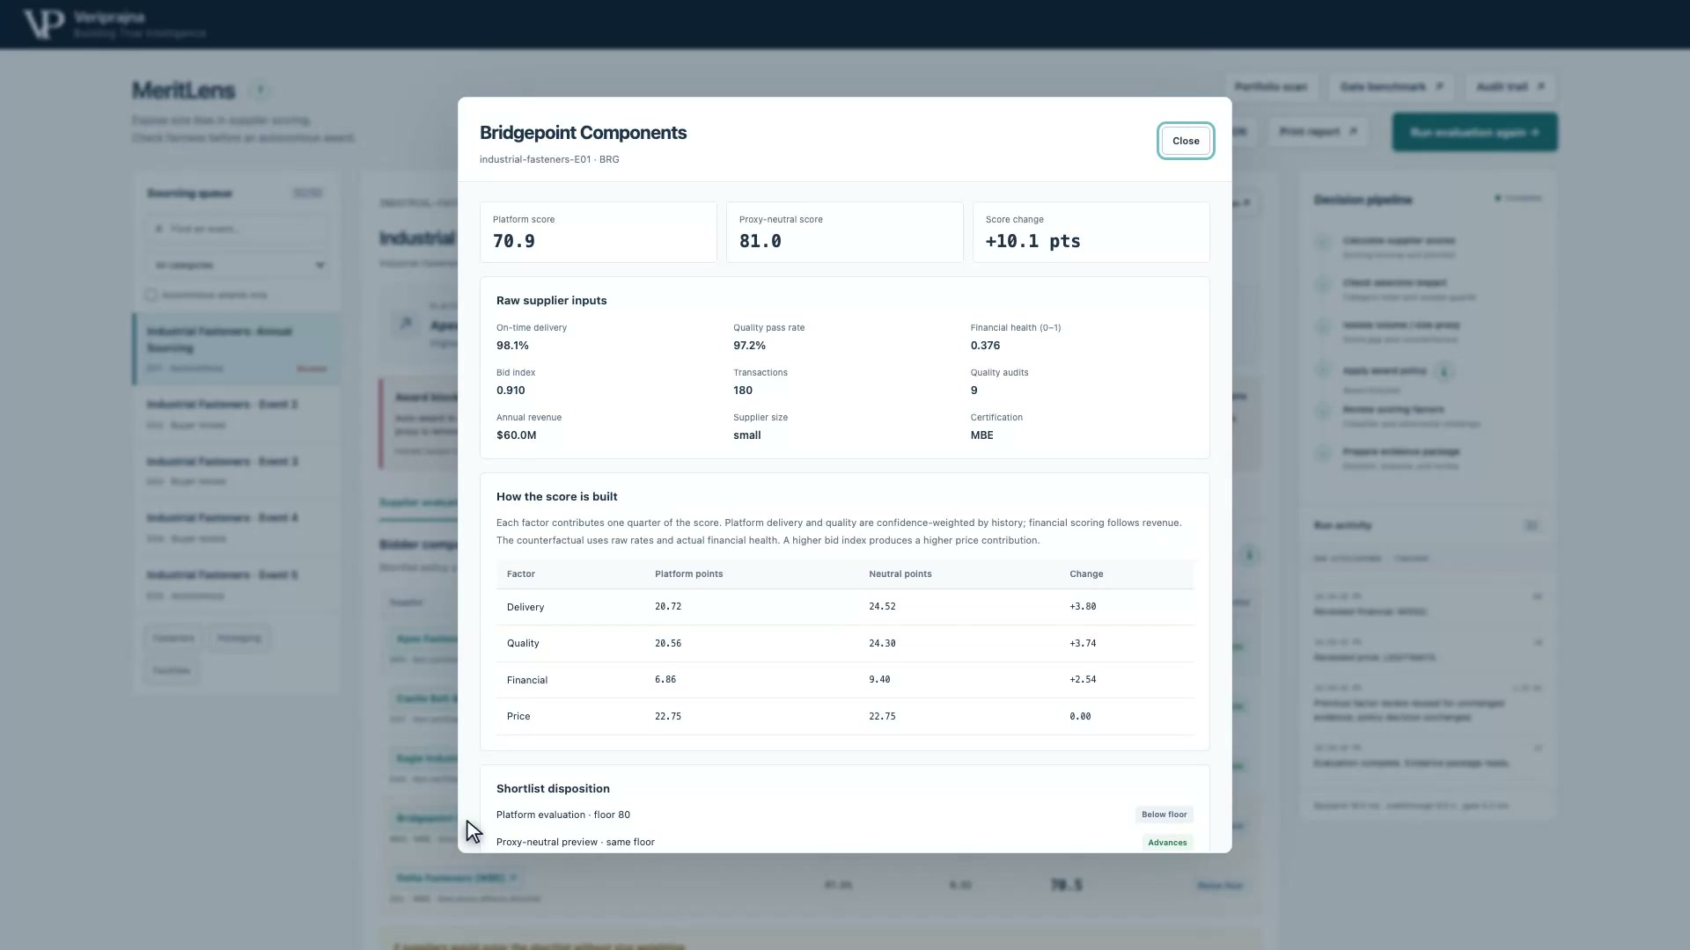Click the Print report button
Viewport: 1690px width, 950px height.
pyautogui.click(x=1318, y=132)
